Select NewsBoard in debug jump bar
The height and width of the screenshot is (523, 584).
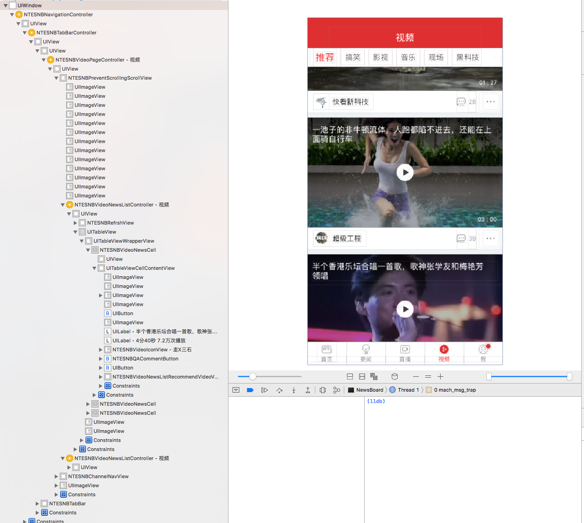point(366,390)
